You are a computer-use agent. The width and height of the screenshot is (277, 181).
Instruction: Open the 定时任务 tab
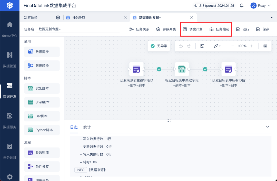click(x=31, y=17)
